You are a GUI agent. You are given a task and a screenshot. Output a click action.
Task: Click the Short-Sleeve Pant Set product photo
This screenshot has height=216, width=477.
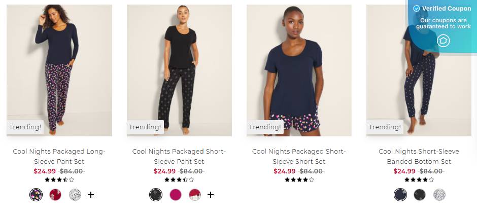(180, 70)
